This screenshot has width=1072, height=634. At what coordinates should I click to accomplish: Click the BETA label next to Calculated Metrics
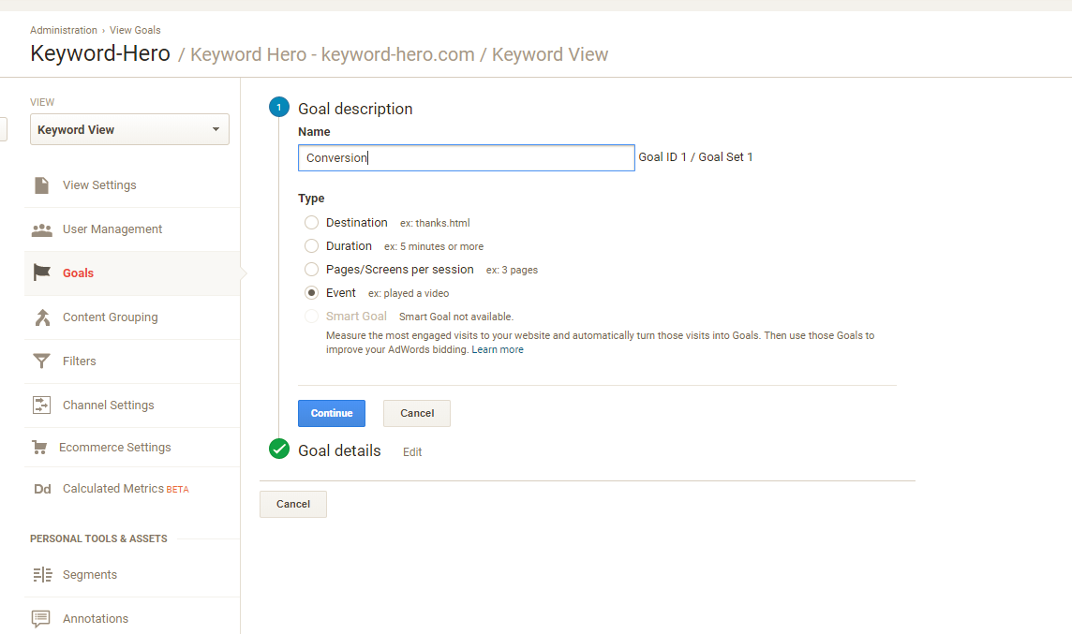click(x=178, y=490)
